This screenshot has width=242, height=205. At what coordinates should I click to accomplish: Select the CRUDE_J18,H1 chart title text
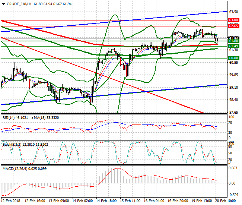click(19, 4)
